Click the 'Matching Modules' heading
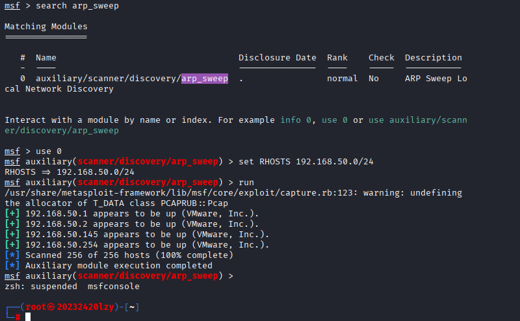The height and width of the screenshot is (321, 520). pos(45,27)
